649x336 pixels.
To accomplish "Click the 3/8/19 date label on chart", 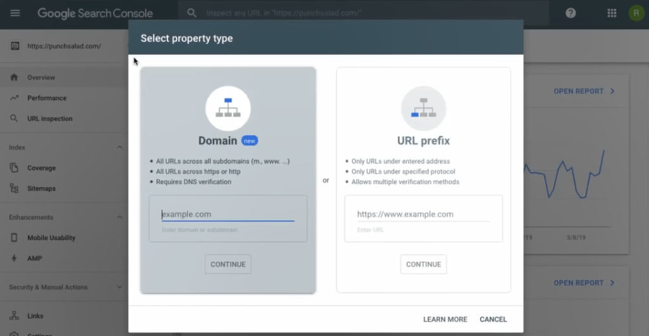I will (x=575, y=238).
